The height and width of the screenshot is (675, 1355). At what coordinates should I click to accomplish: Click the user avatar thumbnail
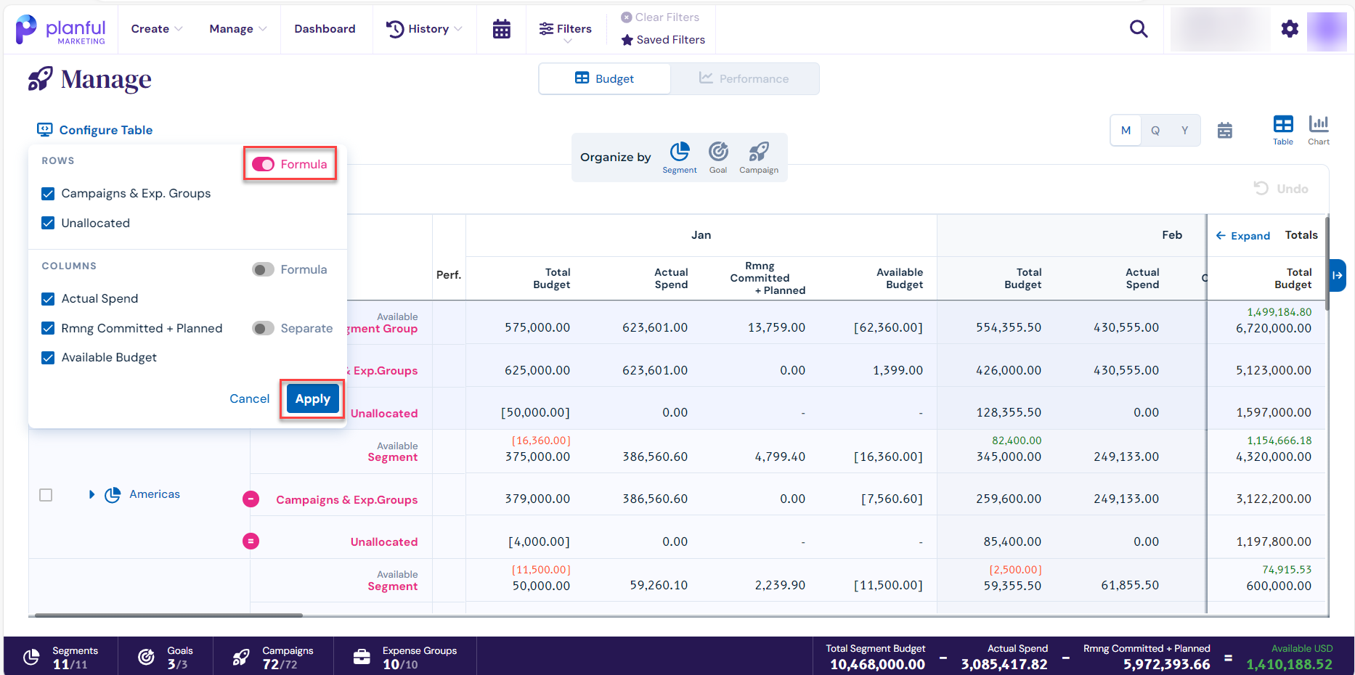coord(1327,31)
